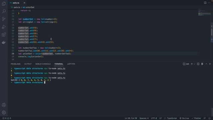This screenshot has width=213, height=120.
Task: Switch to the OUTPUT panel tab
Action: tap(28, 64)
